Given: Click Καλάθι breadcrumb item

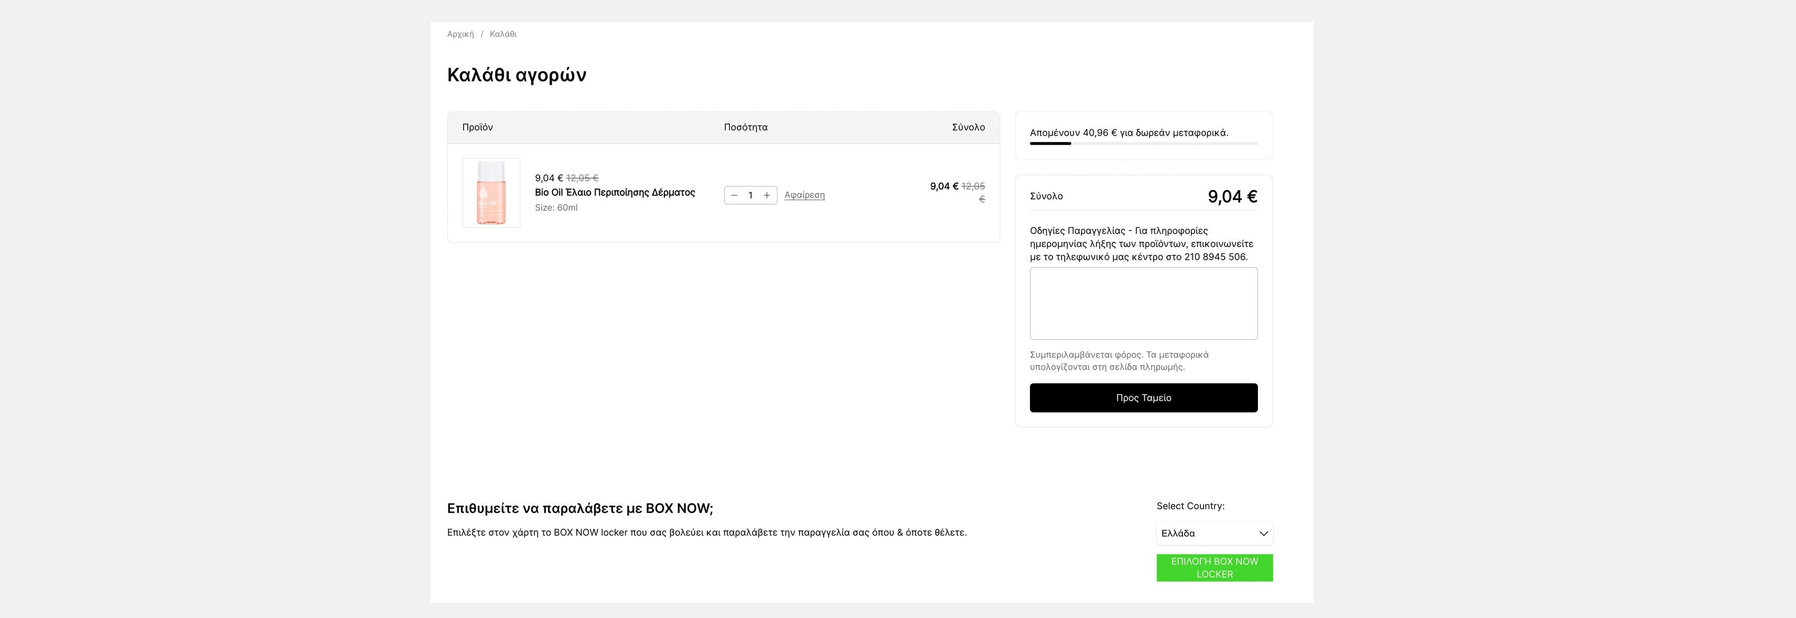Looking at the screenshot, I should point(502,34).
